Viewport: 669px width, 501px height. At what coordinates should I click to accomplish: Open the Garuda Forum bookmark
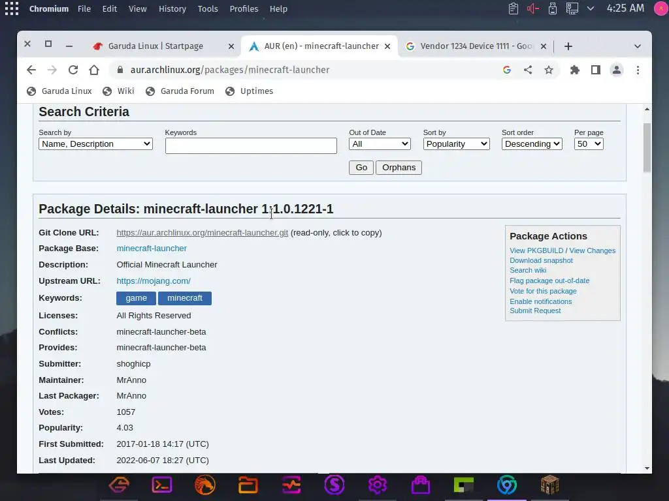point(180,91)
